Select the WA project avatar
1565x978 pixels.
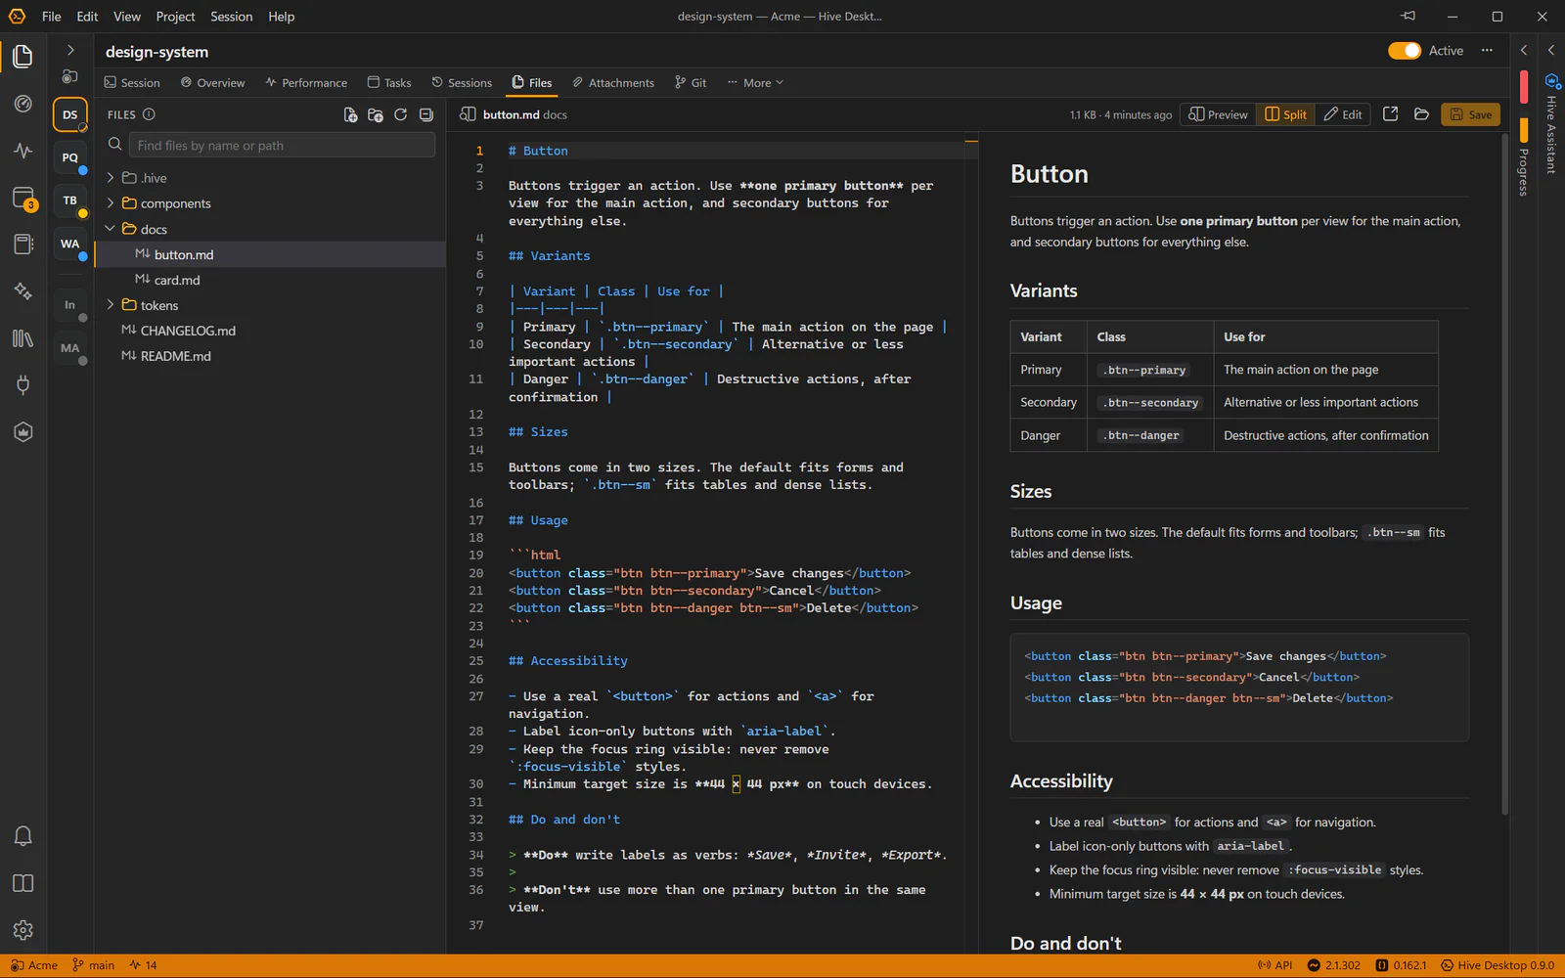70,244
